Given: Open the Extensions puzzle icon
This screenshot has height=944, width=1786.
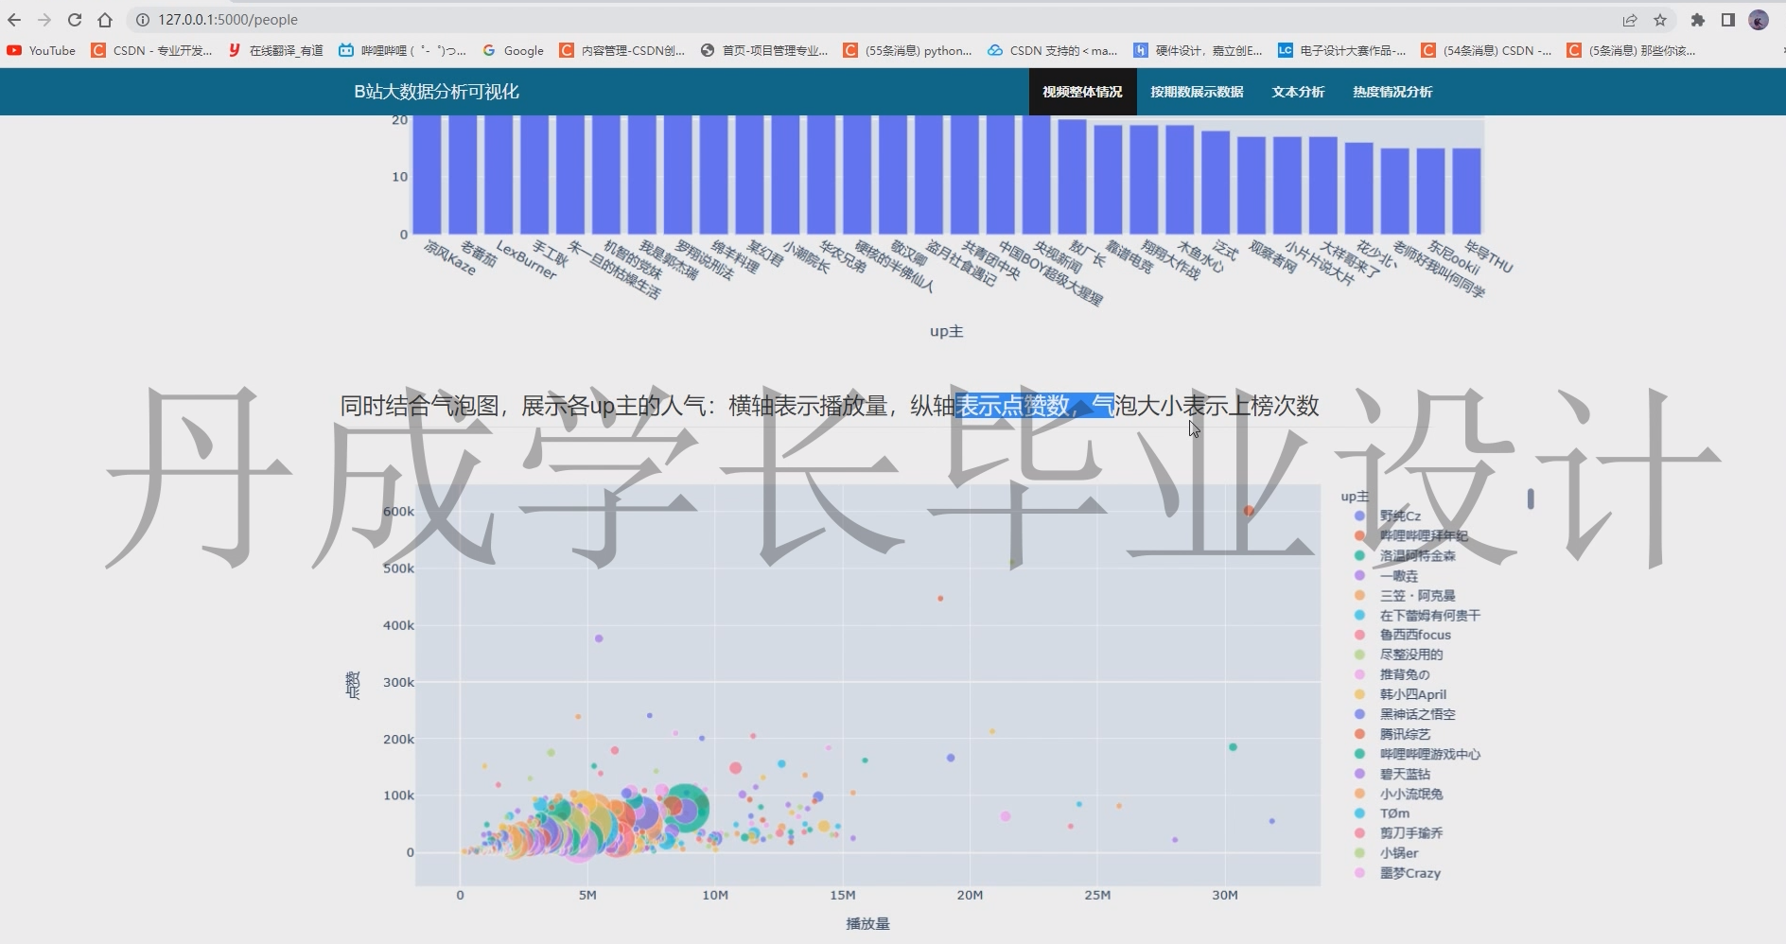Looking at the screenshot, I should coord(1698,20).
